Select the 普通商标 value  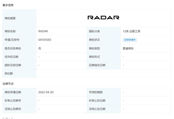[128, 48]
